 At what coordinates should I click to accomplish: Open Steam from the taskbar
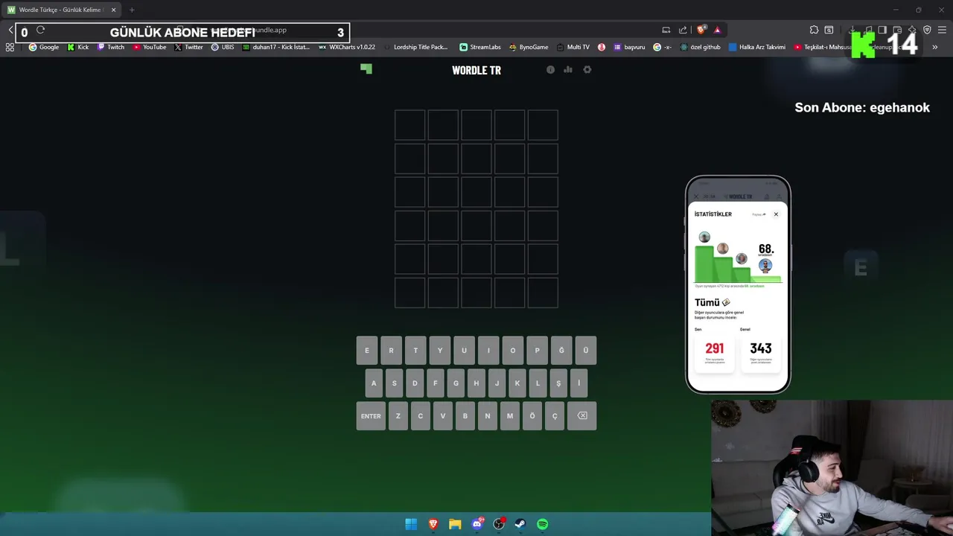click(x=520, y=524)
